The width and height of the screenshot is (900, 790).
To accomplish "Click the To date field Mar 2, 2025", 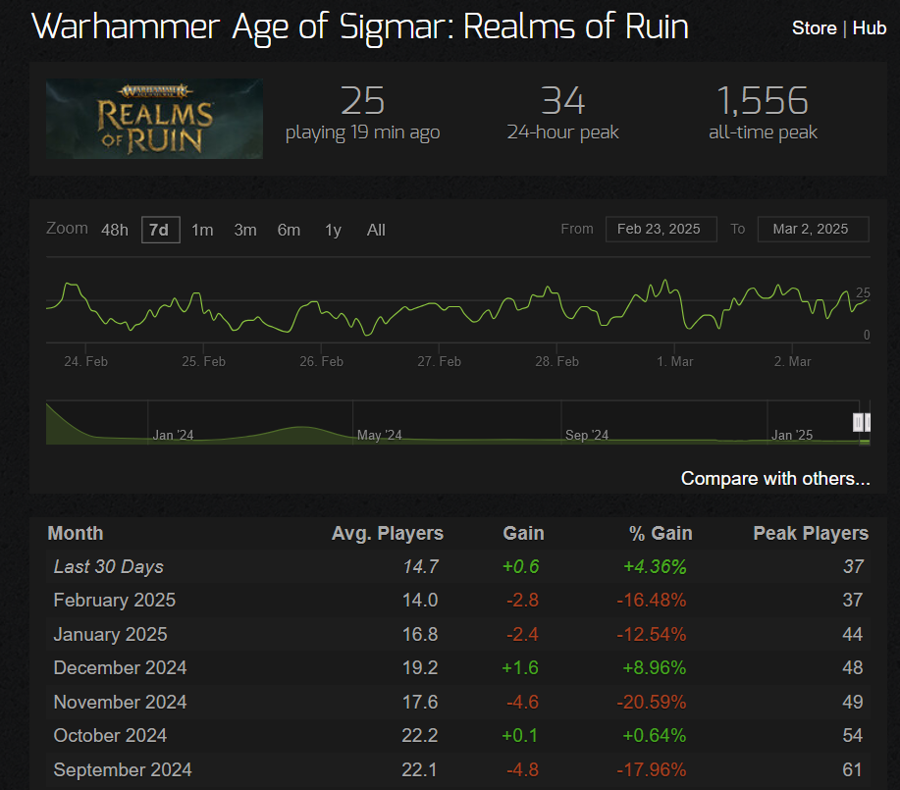I will (813, 229).
